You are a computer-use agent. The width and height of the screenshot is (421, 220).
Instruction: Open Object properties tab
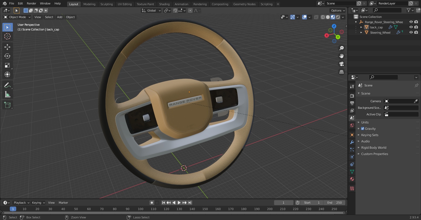tap(352, 135)
